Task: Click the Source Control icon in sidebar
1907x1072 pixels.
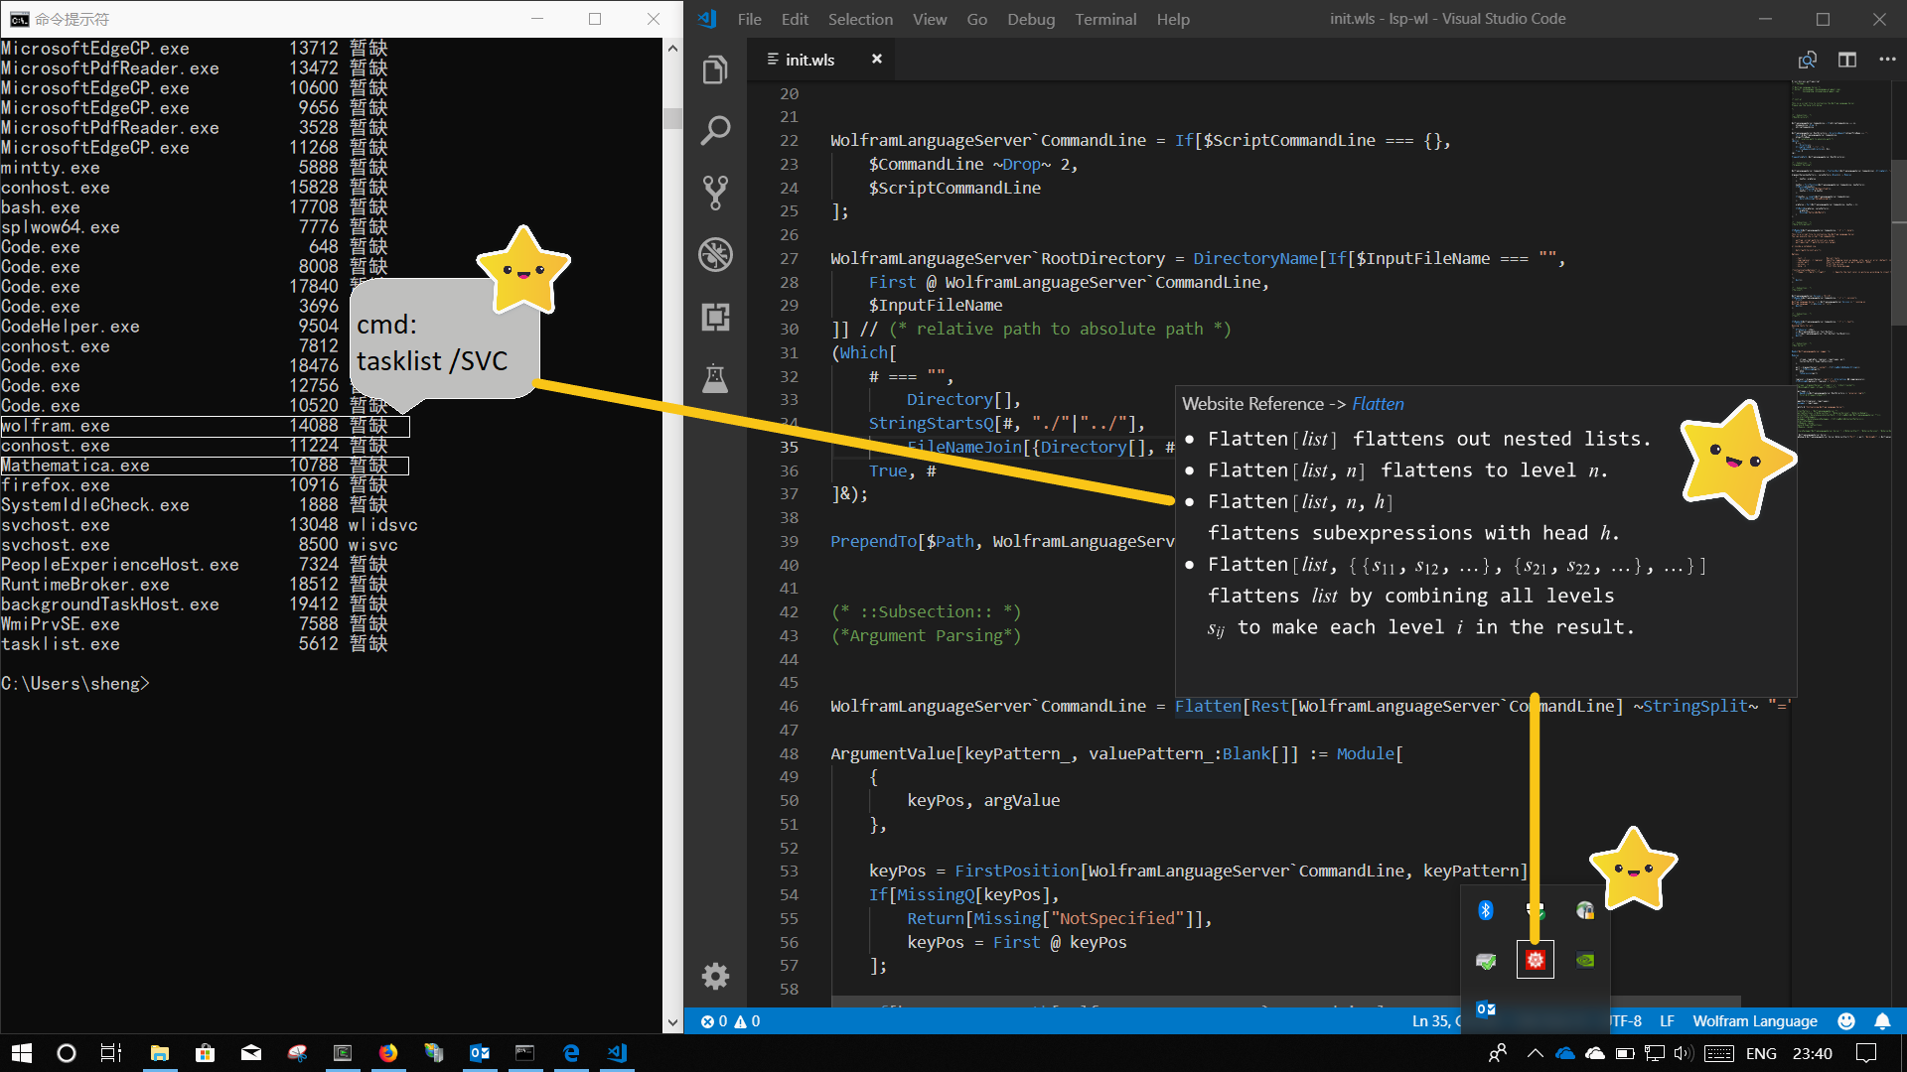Action: coord(715,193)
